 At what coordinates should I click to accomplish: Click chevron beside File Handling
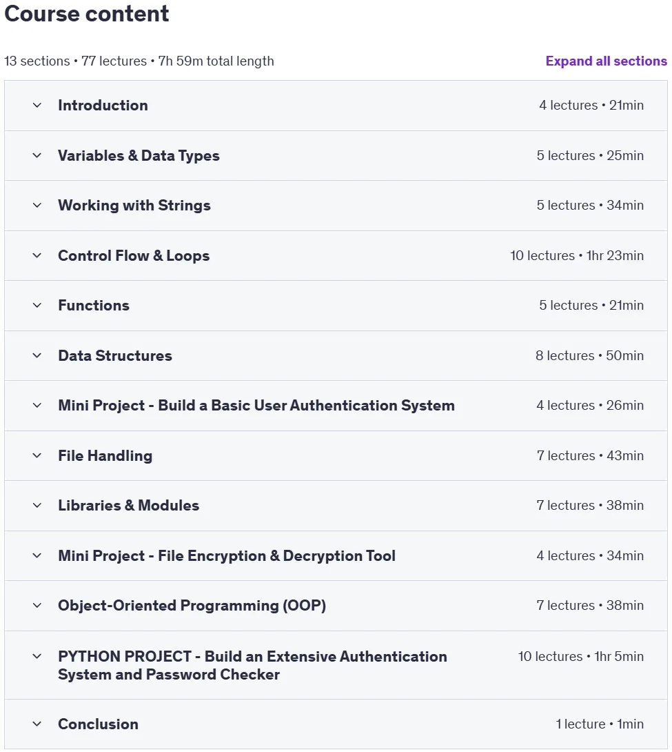37,455
